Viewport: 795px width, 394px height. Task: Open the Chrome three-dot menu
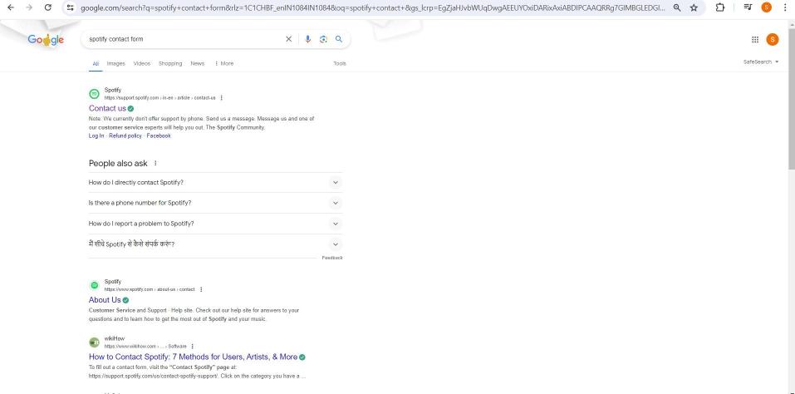[786, 7]
